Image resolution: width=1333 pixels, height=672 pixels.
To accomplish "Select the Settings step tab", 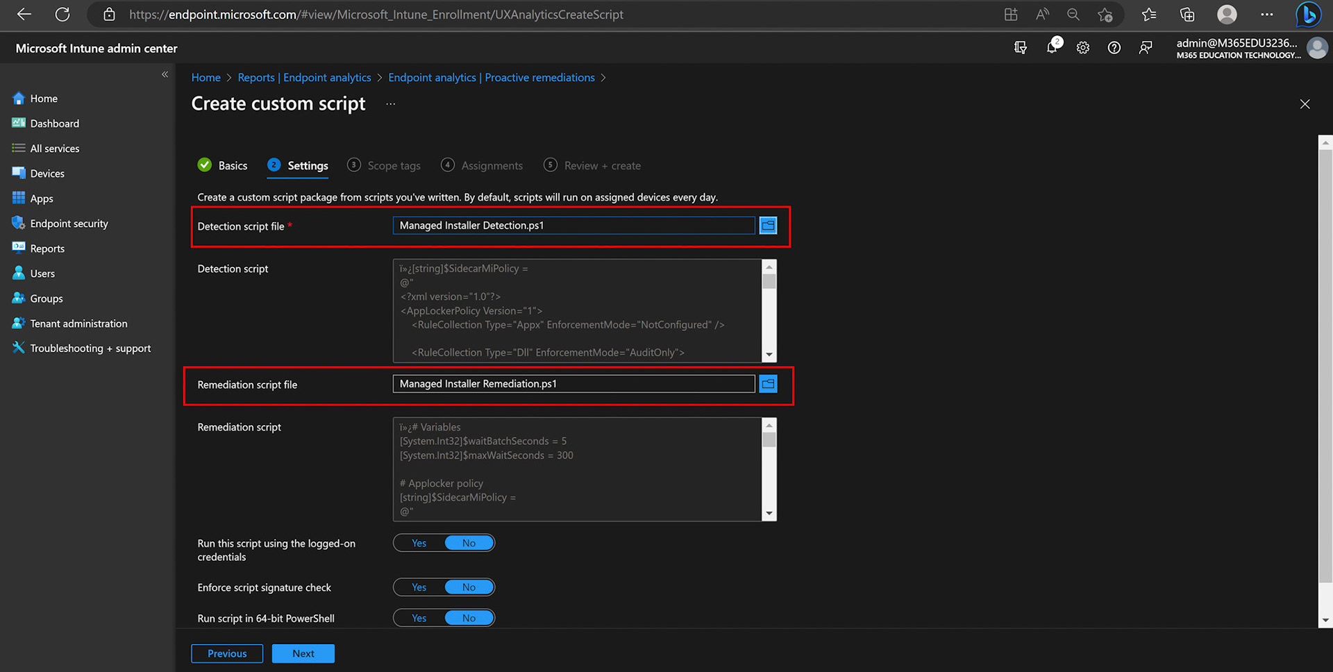I will (x=298, y=165).
